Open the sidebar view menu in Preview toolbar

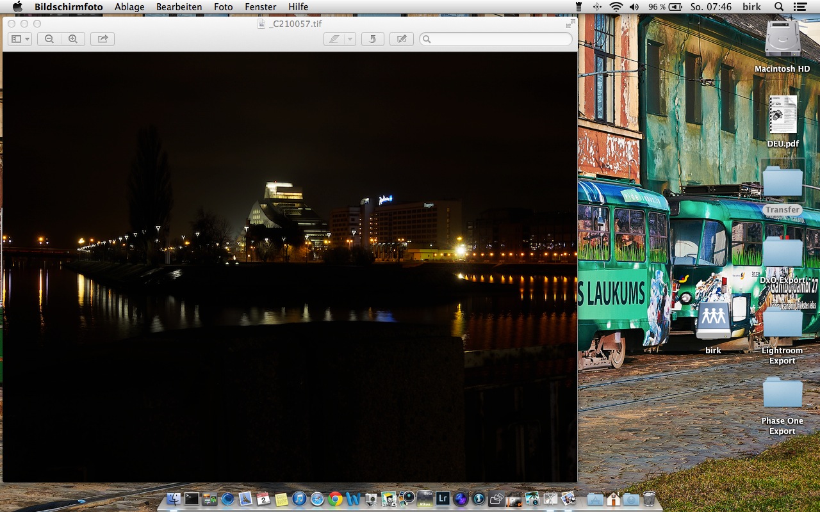[20, 39]
